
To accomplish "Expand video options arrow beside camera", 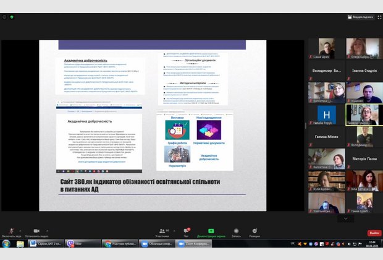I will pos(48,229).
